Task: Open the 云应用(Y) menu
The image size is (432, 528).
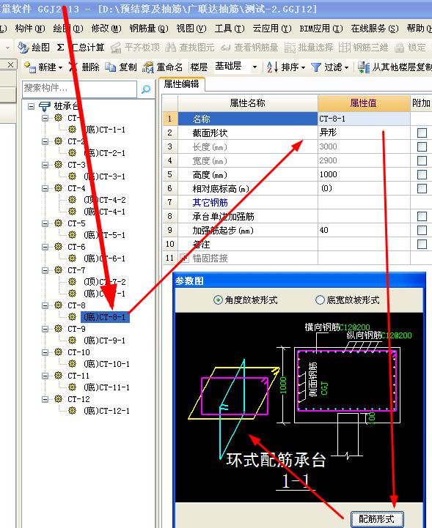Action: pos(272,29)
